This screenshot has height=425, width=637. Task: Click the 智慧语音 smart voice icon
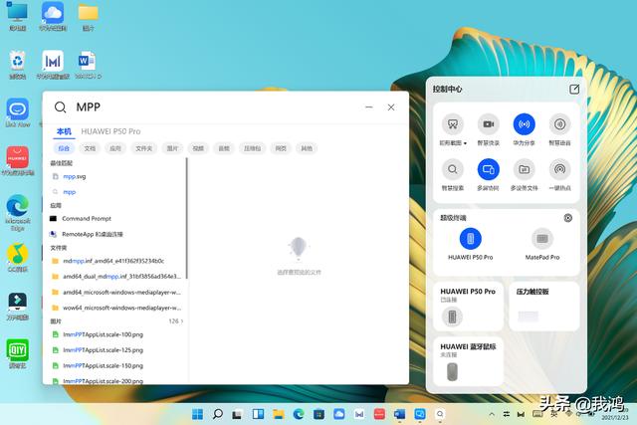pyautogui.click(x=559, y=124)
